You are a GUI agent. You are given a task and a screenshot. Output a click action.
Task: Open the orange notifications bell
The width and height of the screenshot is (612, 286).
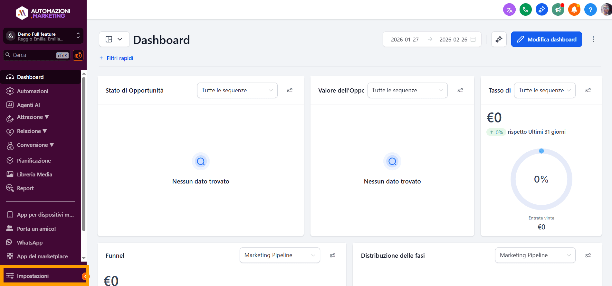pos(574,10)
